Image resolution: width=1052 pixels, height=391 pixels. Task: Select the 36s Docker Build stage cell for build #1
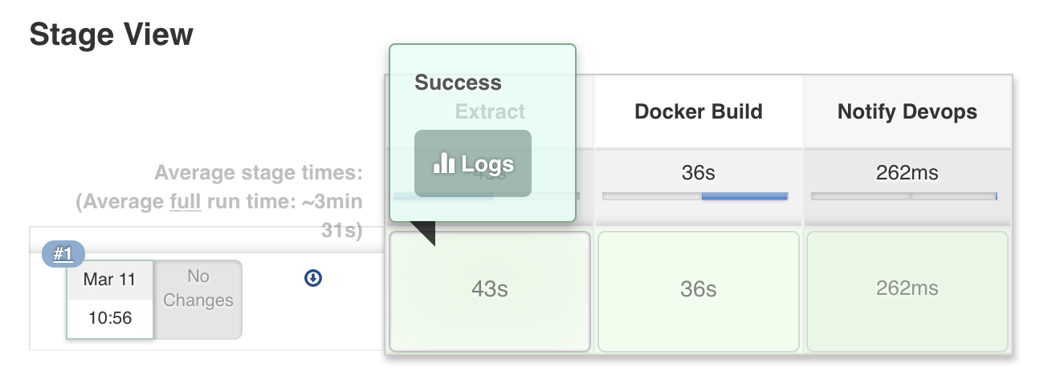(698, 289)
